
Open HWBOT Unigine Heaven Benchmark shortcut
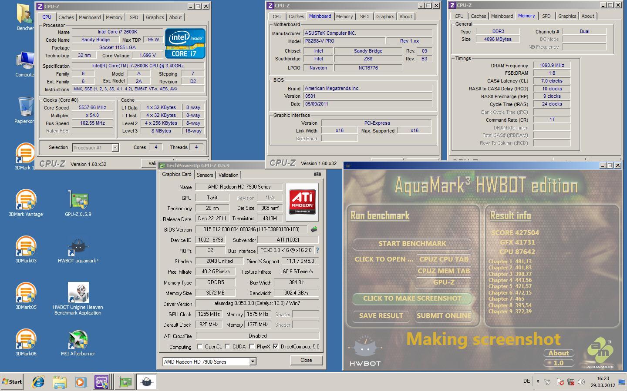78,298
